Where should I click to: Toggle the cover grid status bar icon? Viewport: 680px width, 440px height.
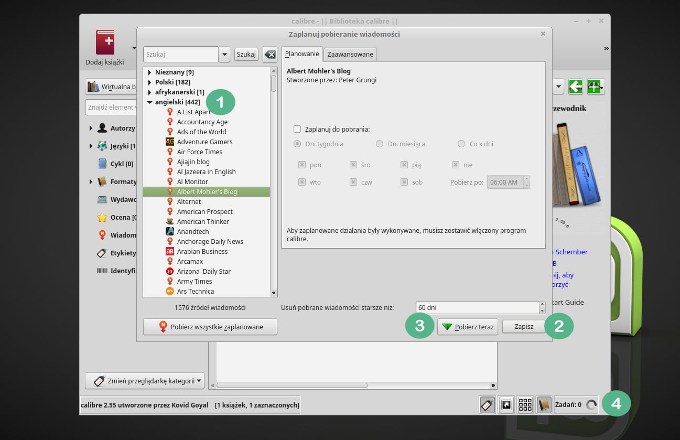525,405
